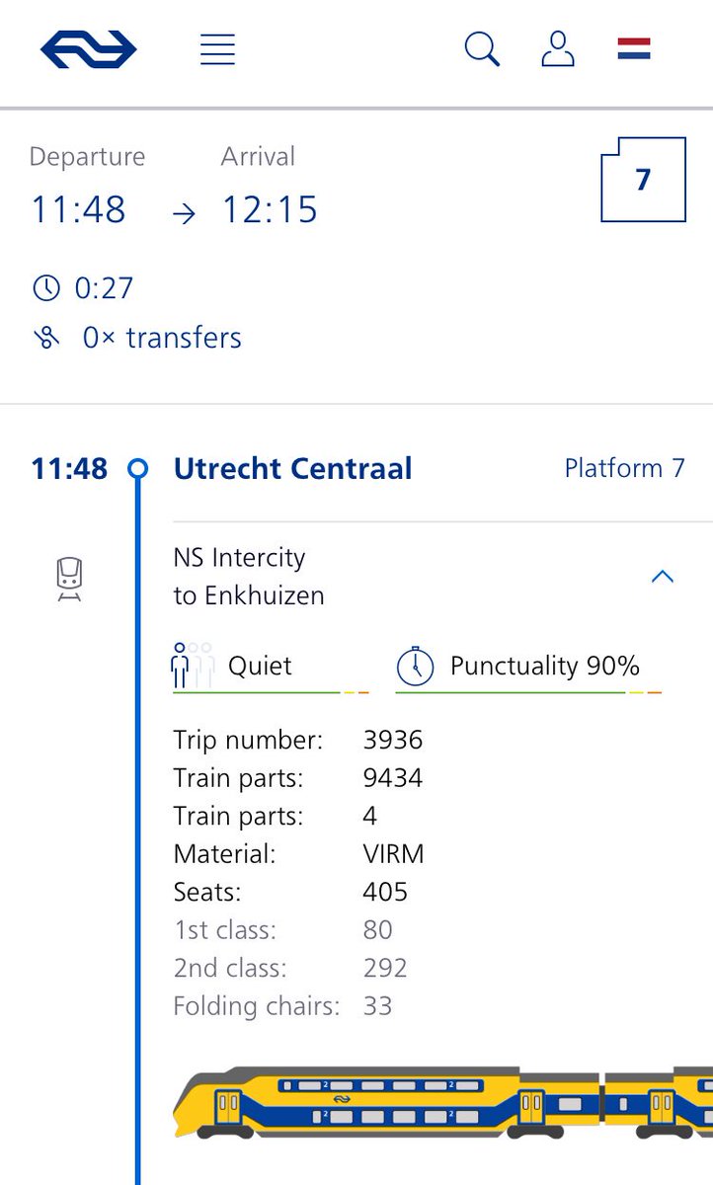Open the search magnifier icon
The width and height of the screenshot is (713, 1185).
coord(482,49)
